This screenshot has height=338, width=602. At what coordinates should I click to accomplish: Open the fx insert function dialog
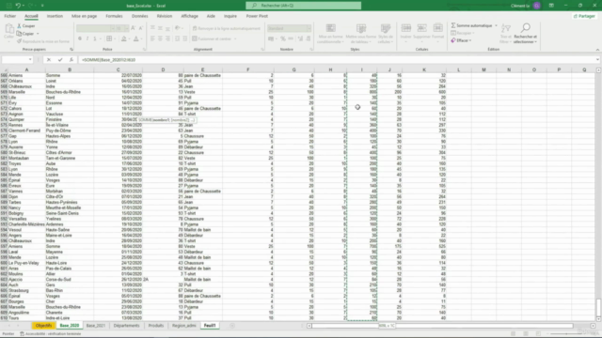click(x=71, y=60)
